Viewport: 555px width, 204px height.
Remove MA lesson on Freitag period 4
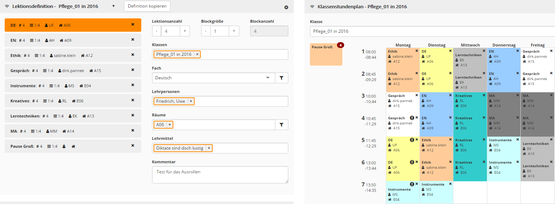pyautogui.click(x=551, y=117)
